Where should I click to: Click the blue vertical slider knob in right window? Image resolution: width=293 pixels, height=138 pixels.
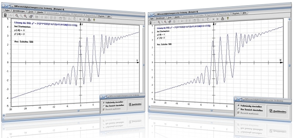289,66
